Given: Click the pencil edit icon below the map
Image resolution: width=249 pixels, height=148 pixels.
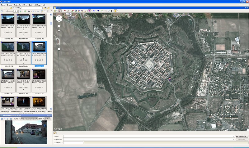Looking at the screenshot, I should pos(55,133).
